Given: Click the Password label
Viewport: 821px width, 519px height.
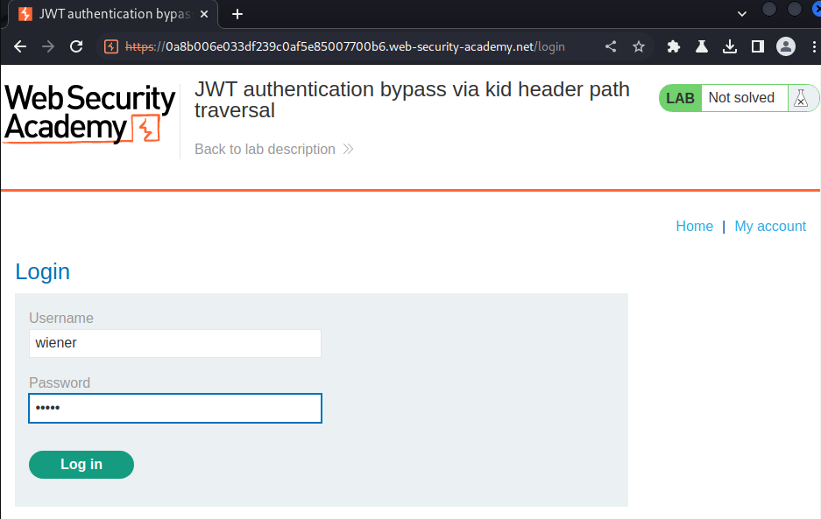Looking at the screenshot, I should 60,383.
